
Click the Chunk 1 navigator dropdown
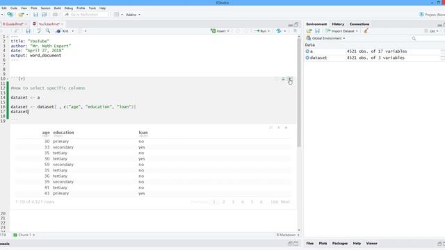click(x=24, y=235)
